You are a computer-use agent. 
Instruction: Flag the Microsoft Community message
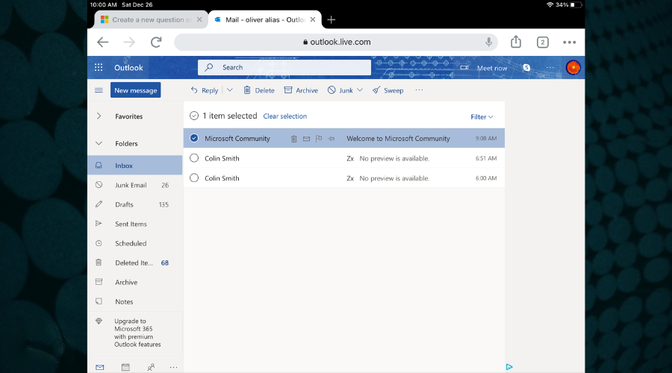(319, 139)
